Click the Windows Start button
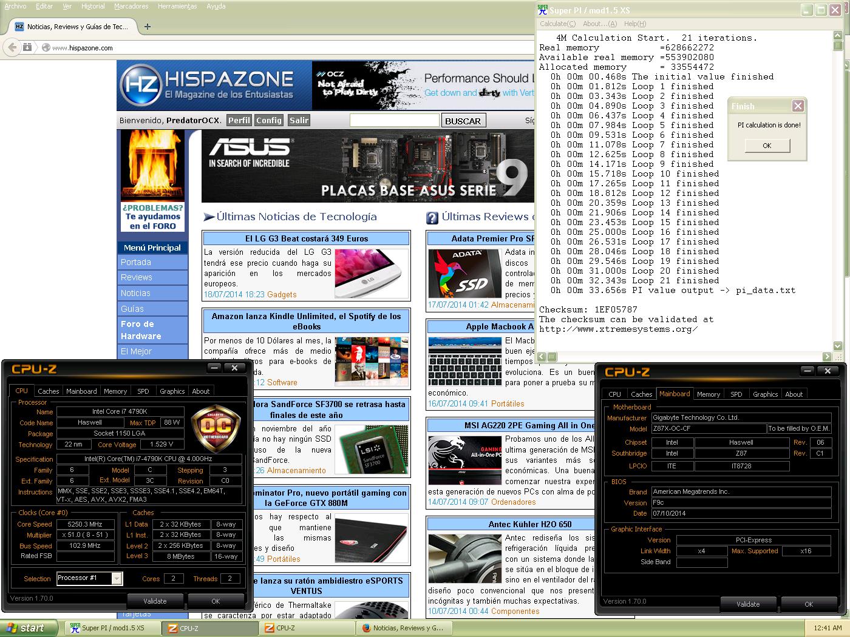Screen dimensions: 850x637 pos(29,628)
